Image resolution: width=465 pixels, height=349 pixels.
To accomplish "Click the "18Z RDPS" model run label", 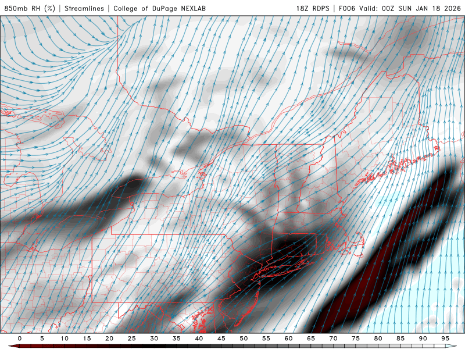I will pos(313,8).
